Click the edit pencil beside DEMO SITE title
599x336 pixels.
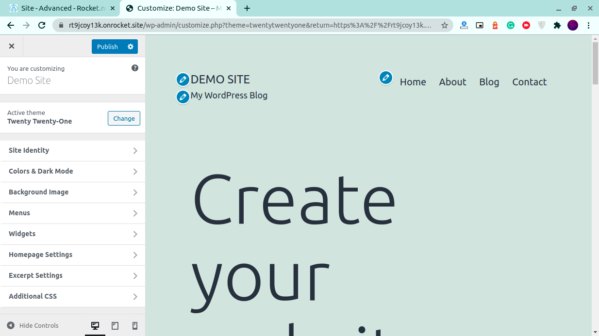(x=183, y=80)
